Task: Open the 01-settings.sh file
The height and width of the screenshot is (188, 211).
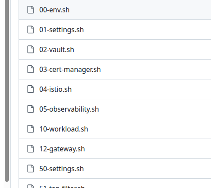Action: click(x=61, y=30)
